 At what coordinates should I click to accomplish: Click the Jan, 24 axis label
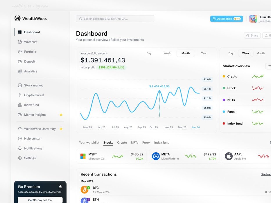tap(196, 127)
